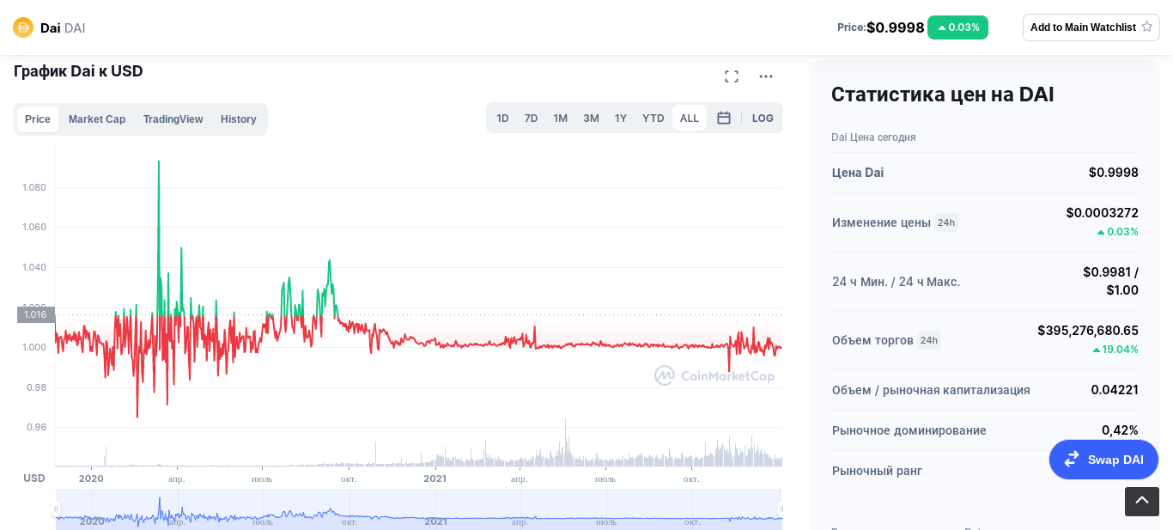Open 24h dropdown next to Изменение цены
The width and height of the screenshot is (1173, 530).
[x=946, y=222]
